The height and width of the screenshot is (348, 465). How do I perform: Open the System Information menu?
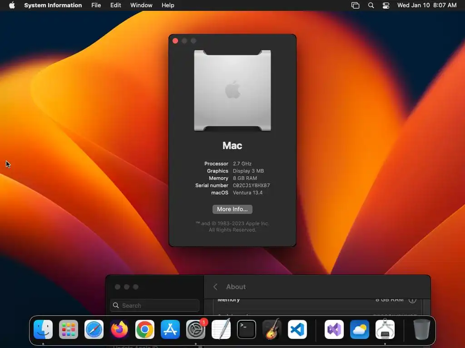point(53,5)
